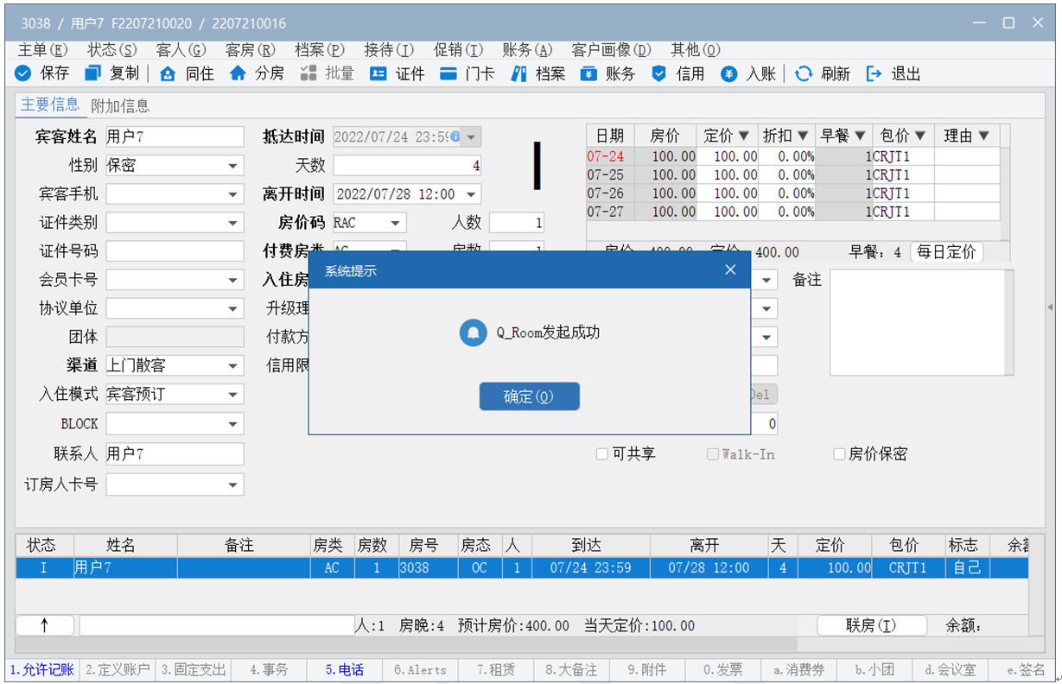Screen dimensions: 1062x684
Task: Click the info icon in 抵达时间 field
Action: (x=455, y=136)
